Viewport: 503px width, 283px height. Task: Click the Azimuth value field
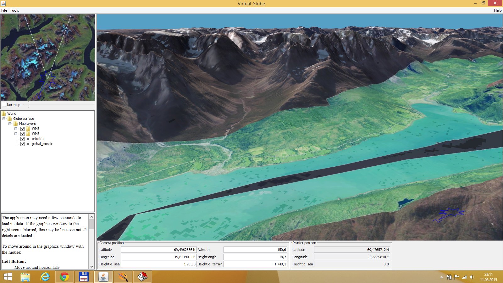point(255,250)
